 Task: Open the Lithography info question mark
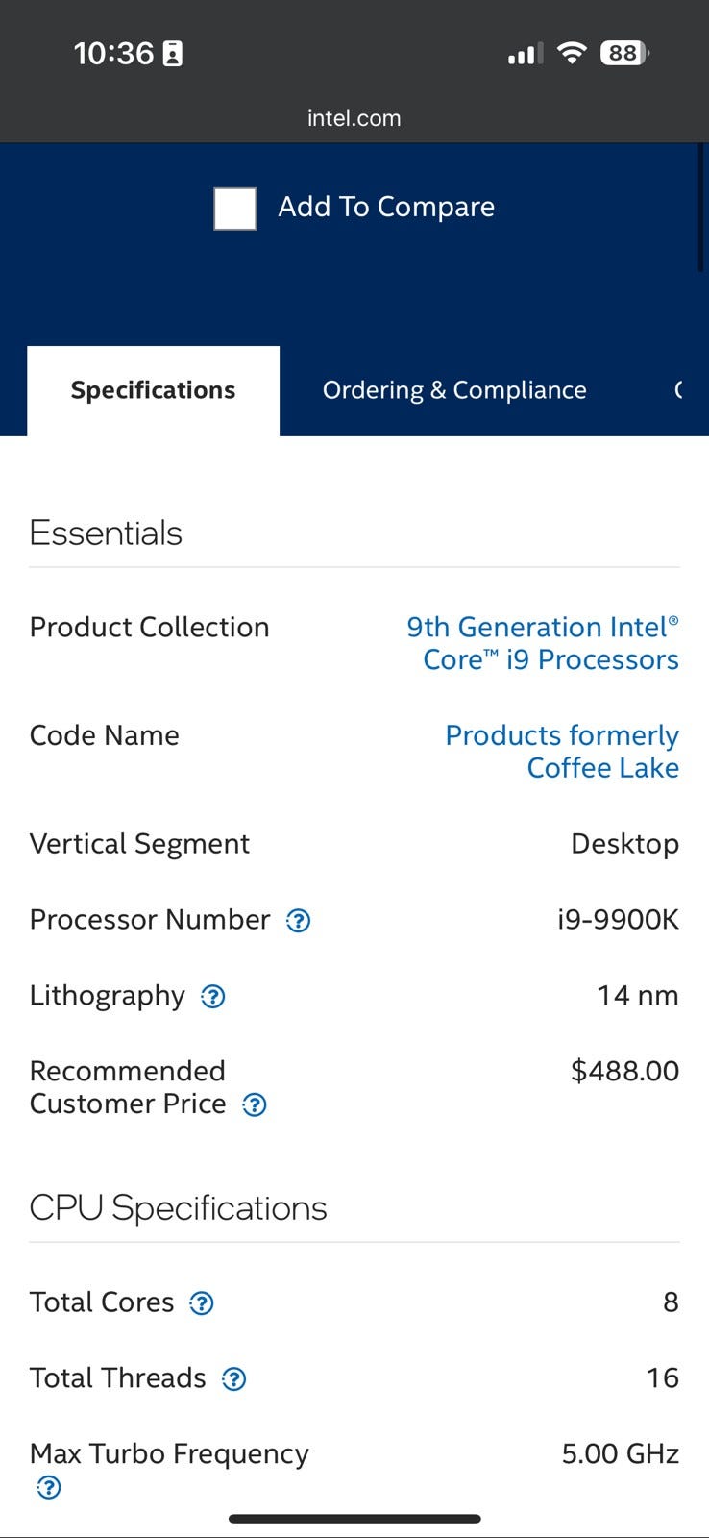coord(212,997)
